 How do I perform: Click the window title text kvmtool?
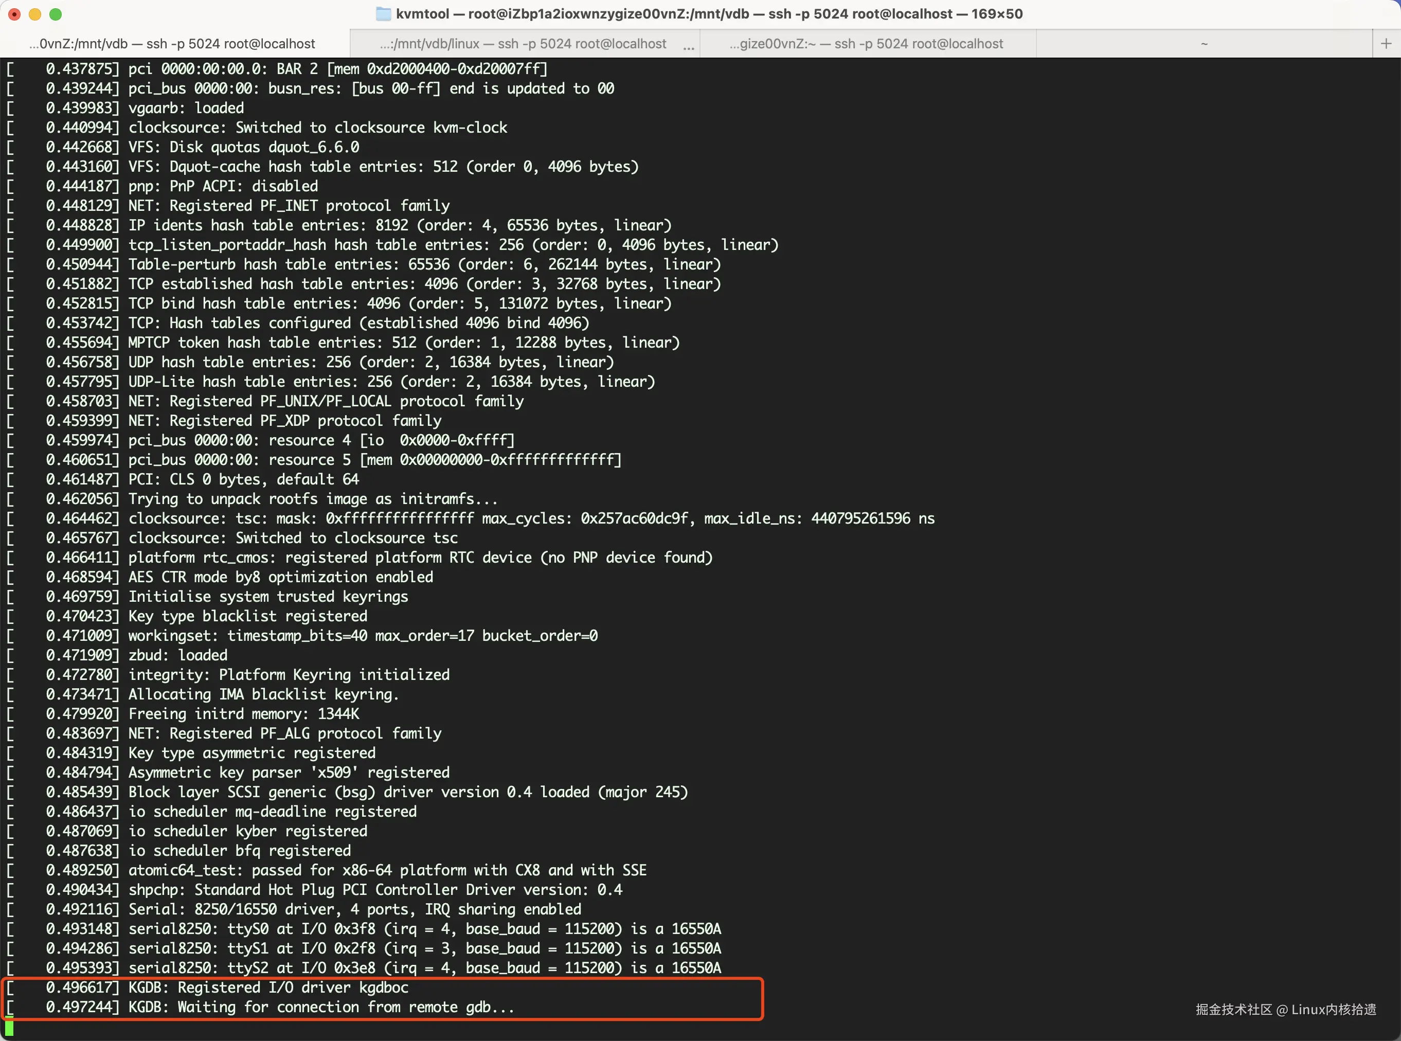click(x=422, y=14)
